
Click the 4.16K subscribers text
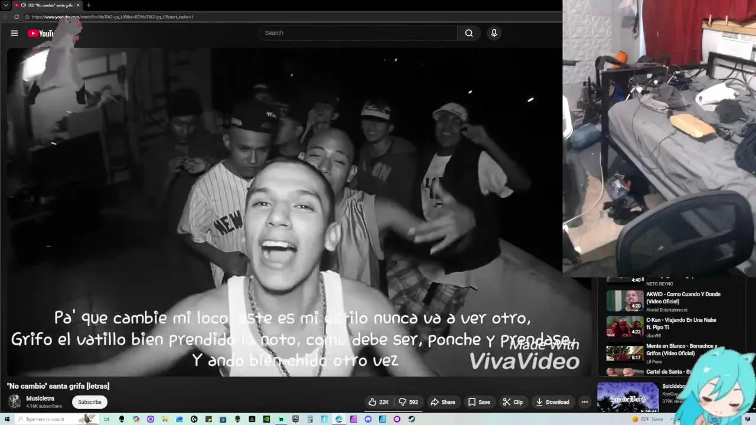(x=44, y=406)
